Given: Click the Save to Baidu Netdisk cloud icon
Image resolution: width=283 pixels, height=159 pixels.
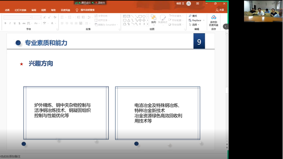Looking at the screenshot, I should click(x=214, y=17).
